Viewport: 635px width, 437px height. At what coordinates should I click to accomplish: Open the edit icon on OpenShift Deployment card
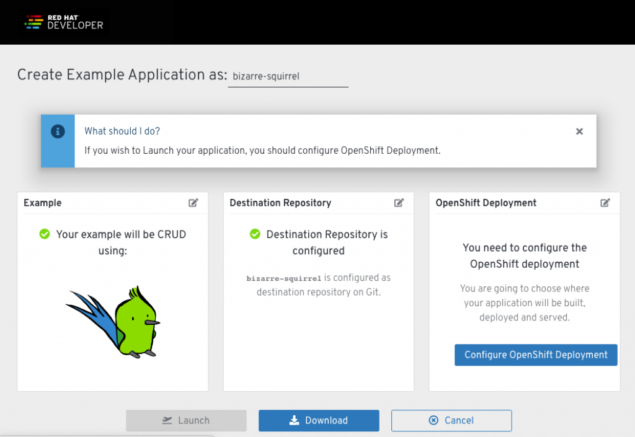[605, 203]
